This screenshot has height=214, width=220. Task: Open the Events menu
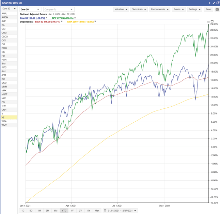point(178,10)
